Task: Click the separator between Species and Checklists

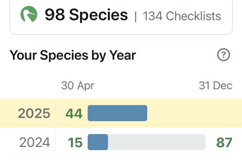Action: 136,16
